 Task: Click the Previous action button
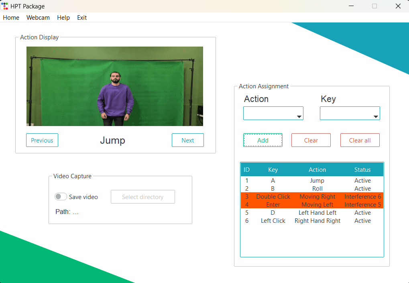click(42, 140)
